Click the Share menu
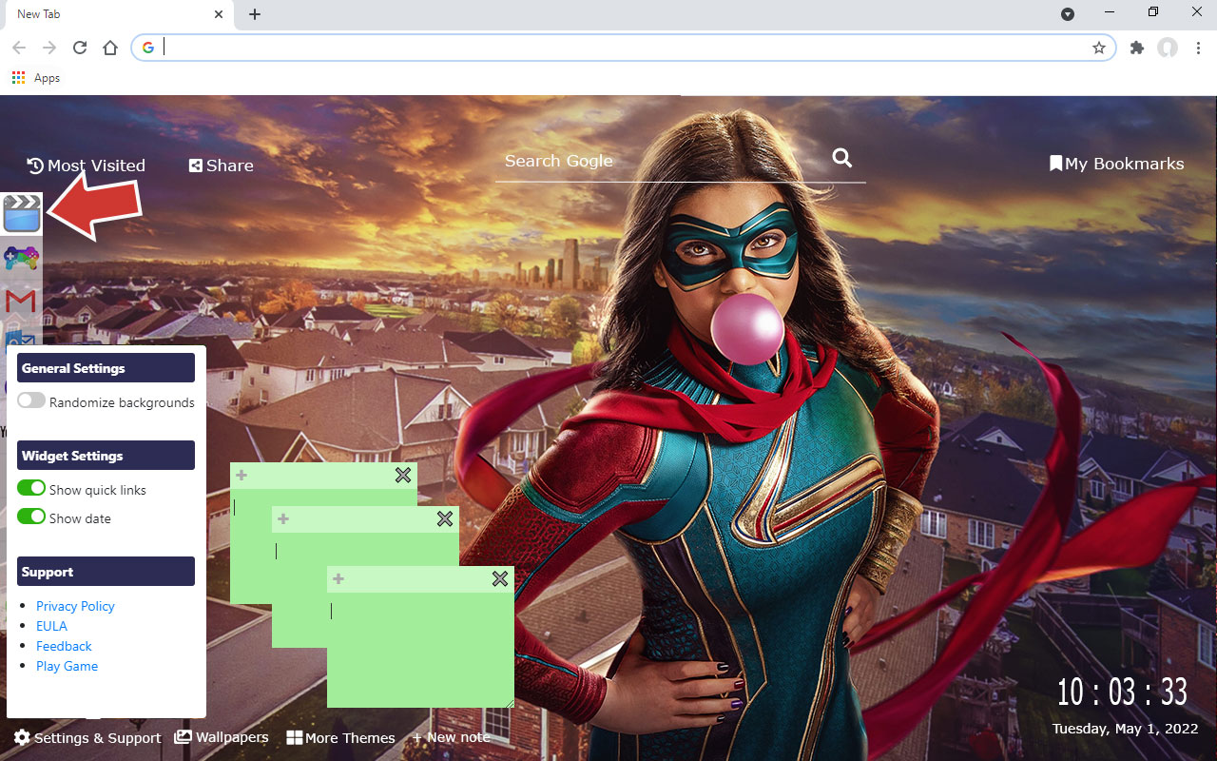Image resolution: width=1217 pixels, height=761 pixels. pyautogui.click(x=222, y=166)
